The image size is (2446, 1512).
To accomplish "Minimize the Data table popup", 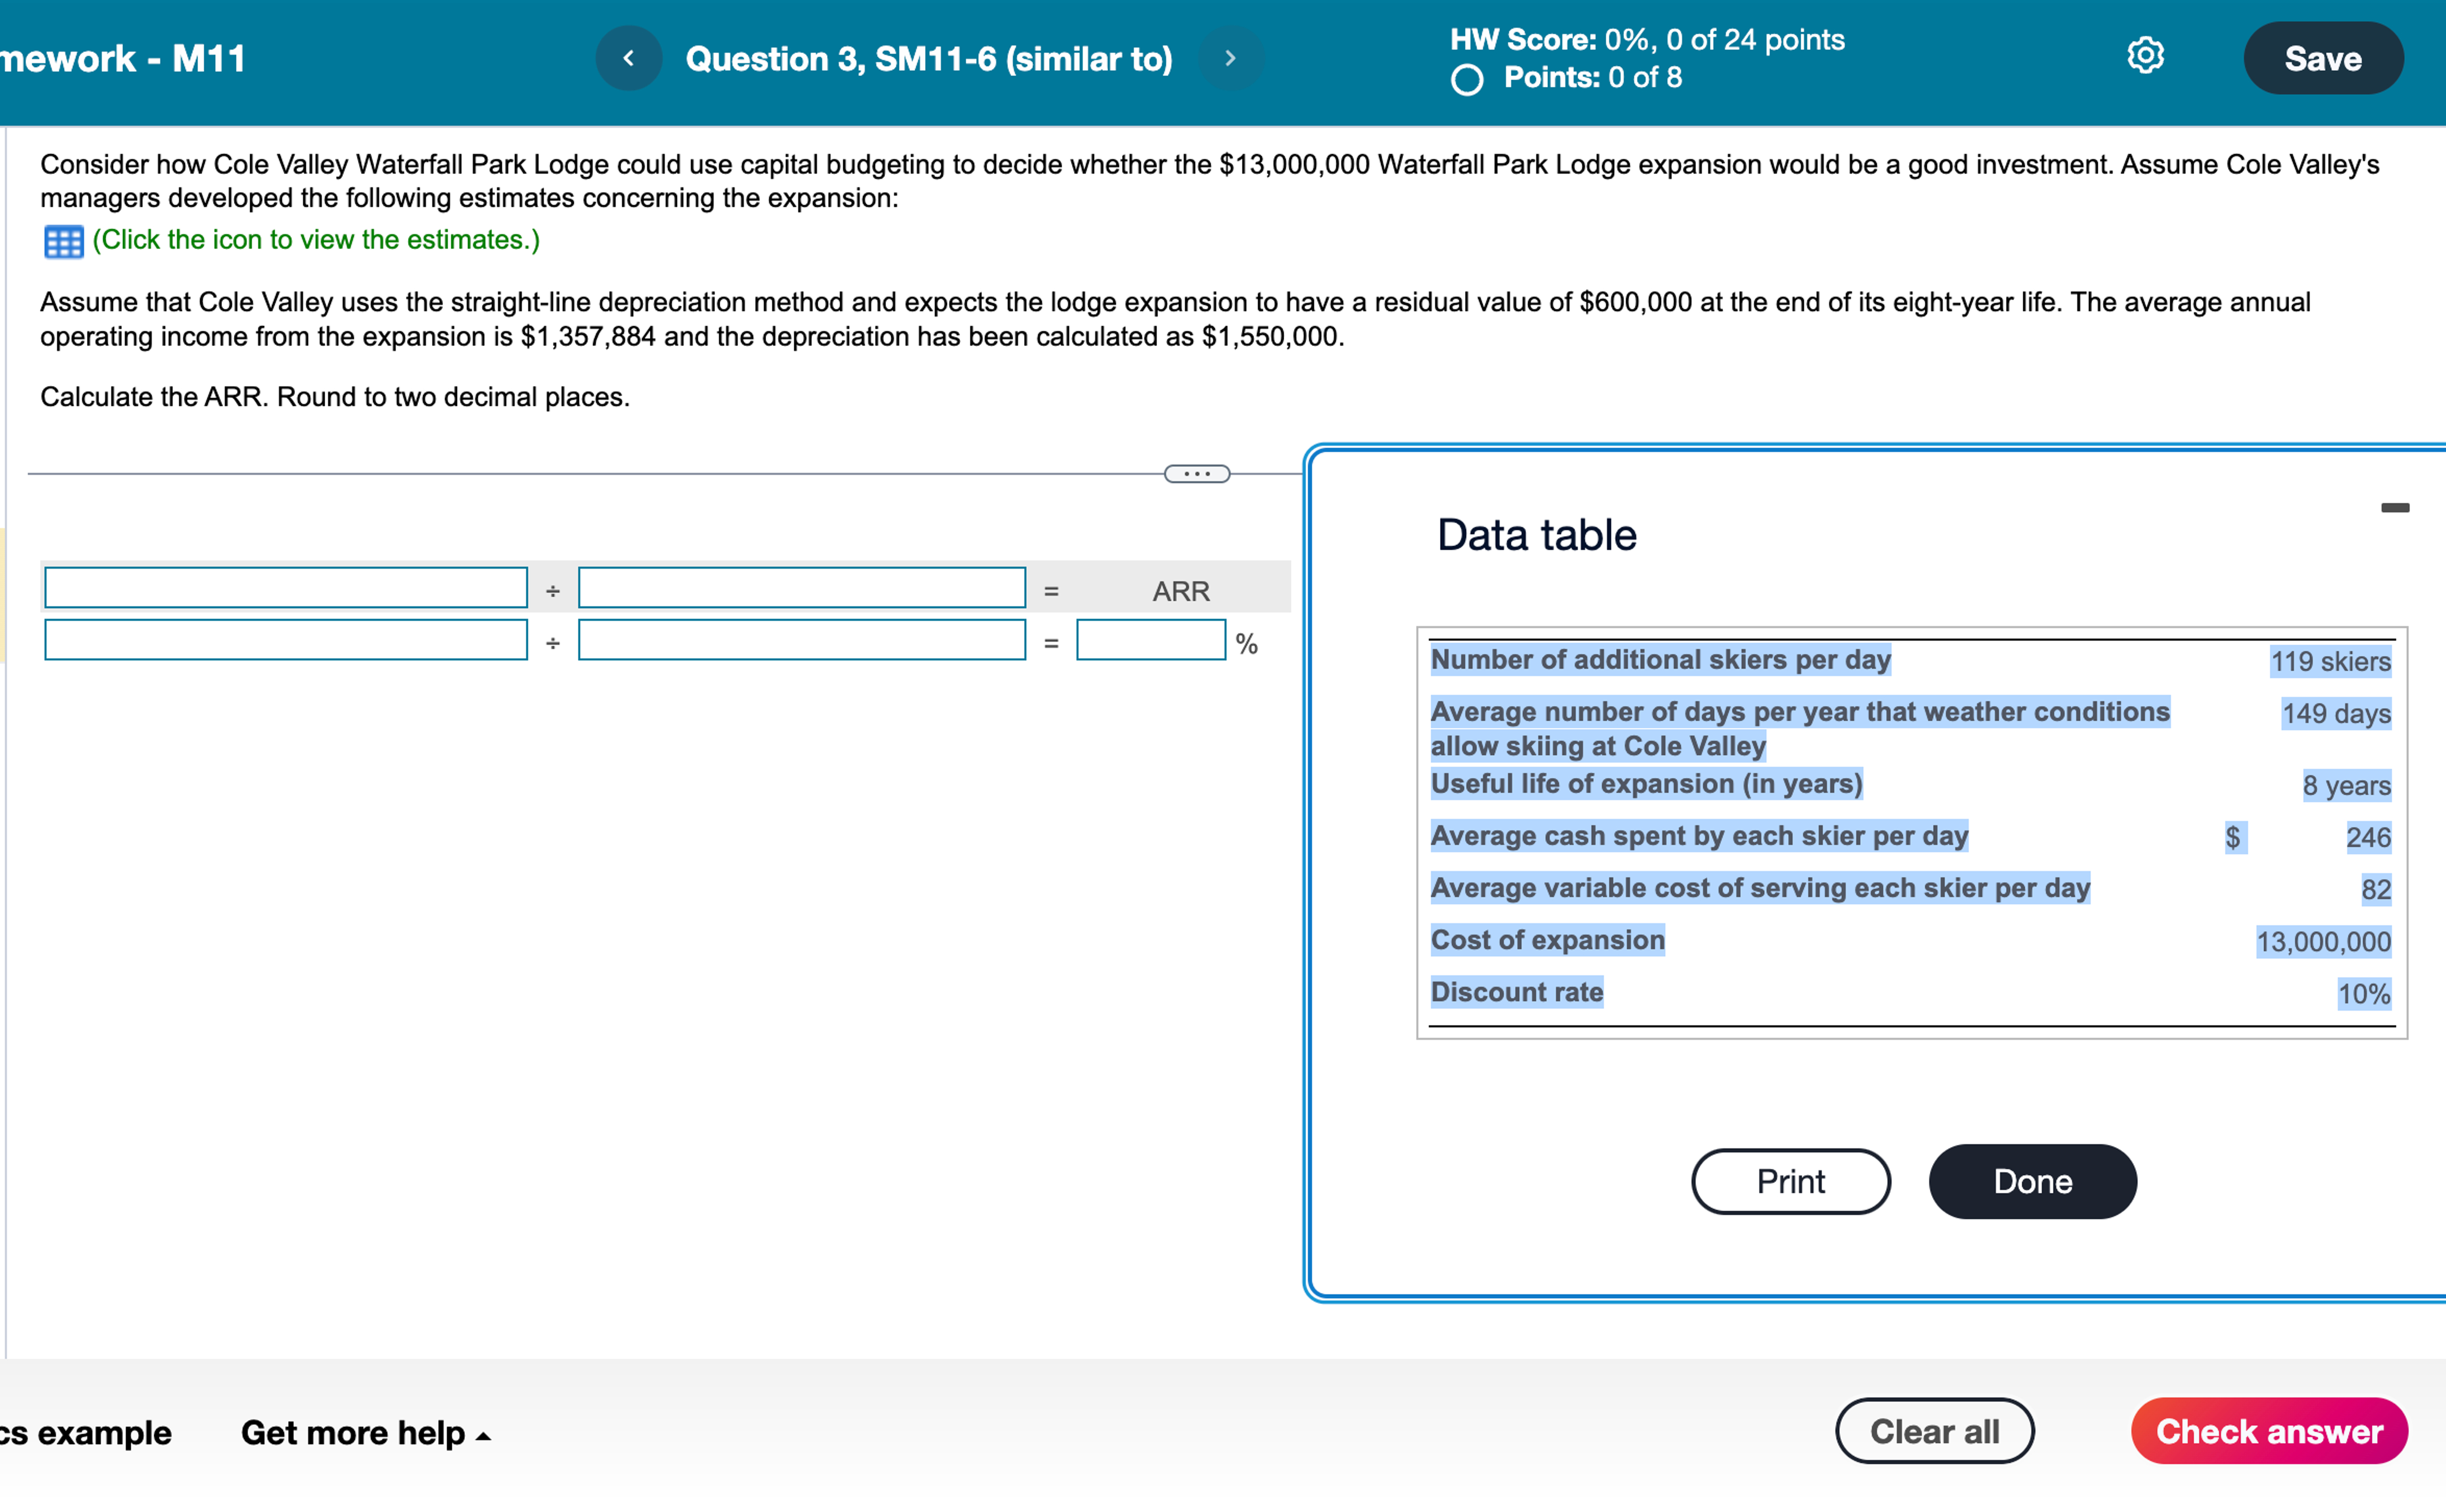I will point(2395,508).
